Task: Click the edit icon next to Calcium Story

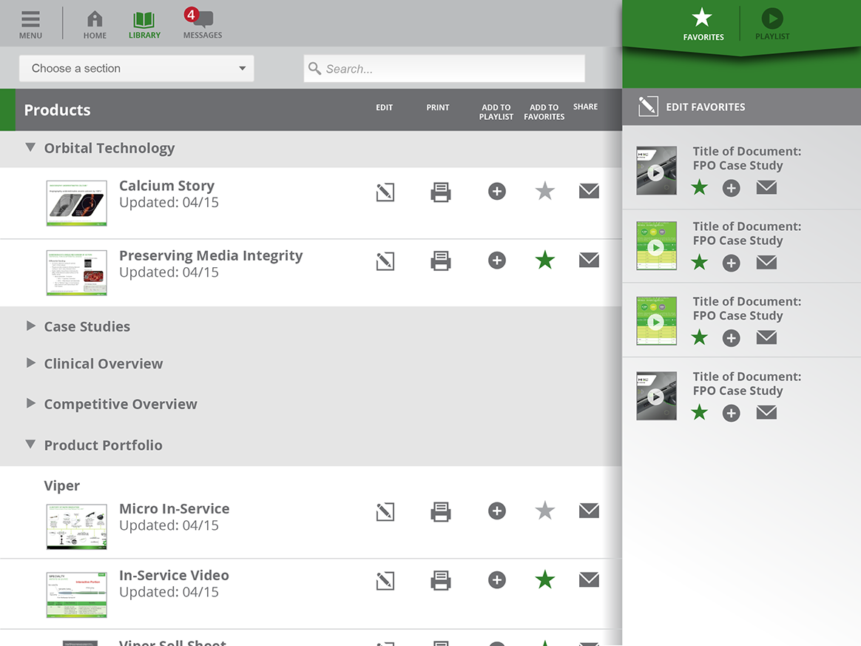Action: pyautogui.click(x=385, y=191)
